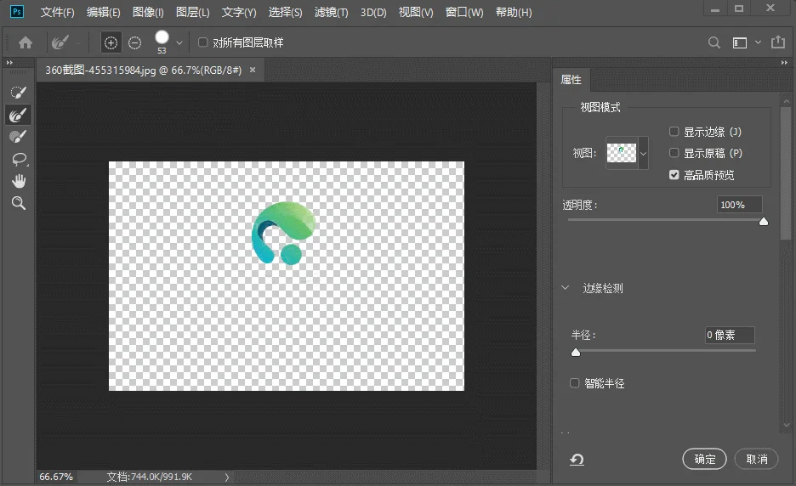Viewport: 796px width, 486px height.
Task: Click the 半径 slider handle
Action: coord(575,352)
